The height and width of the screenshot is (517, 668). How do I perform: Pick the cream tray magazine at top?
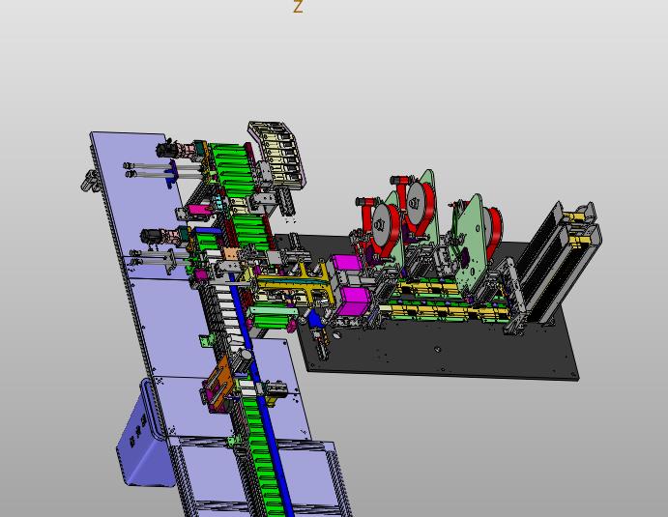(277, 155)
